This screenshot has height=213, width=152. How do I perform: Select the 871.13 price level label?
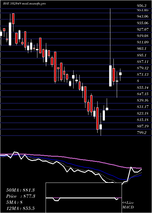[143, 75]
